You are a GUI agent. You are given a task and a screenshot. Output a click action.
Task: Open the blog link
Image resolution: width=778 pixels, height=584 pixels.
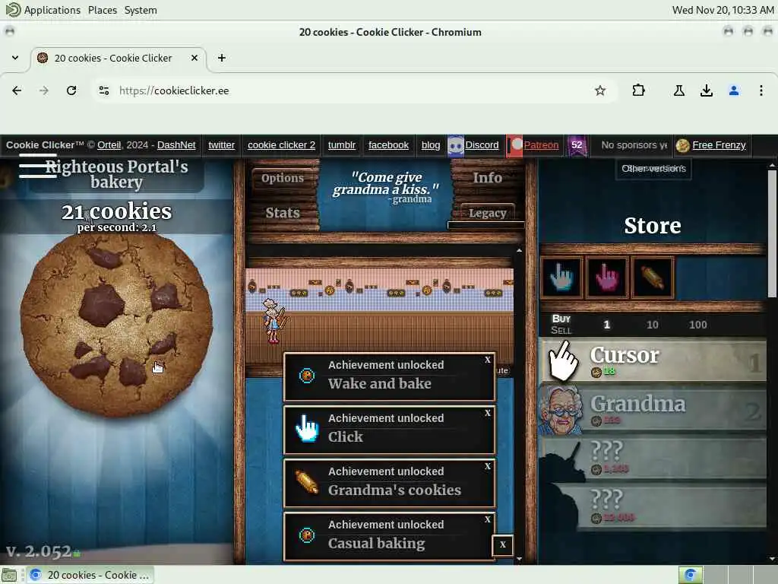pyautogui.click(x=431, y=145)
